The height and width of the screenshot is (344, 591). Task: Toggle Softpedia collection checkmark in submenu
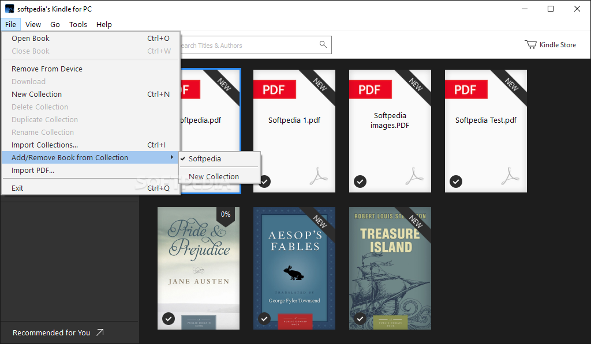(182, 159)
